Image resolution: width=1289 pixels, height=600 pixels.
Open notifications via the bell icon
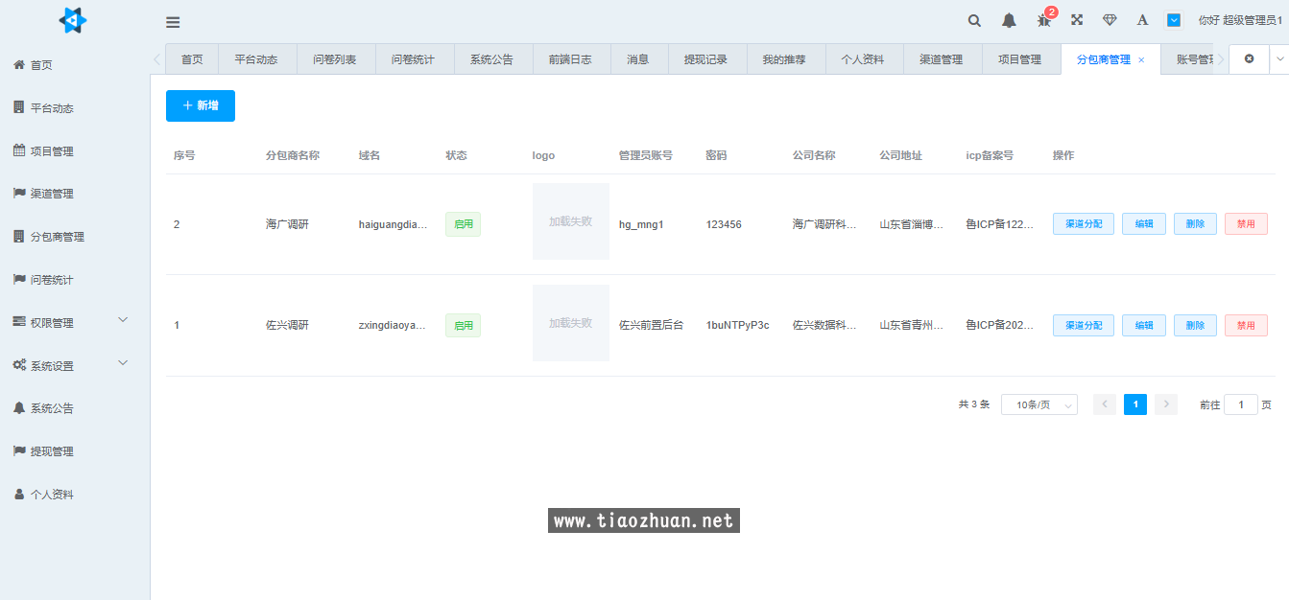pos(1009,20)
